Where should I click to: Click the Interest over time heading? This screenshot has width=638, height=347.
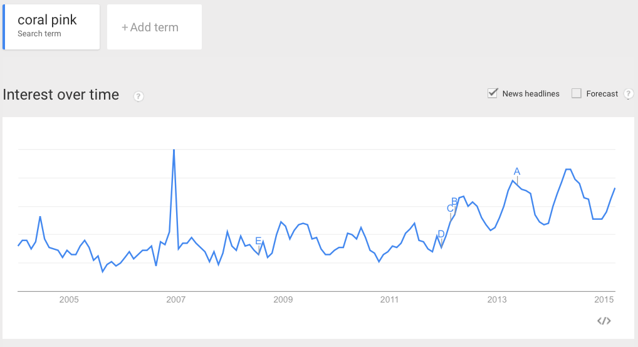click(61, 95)
